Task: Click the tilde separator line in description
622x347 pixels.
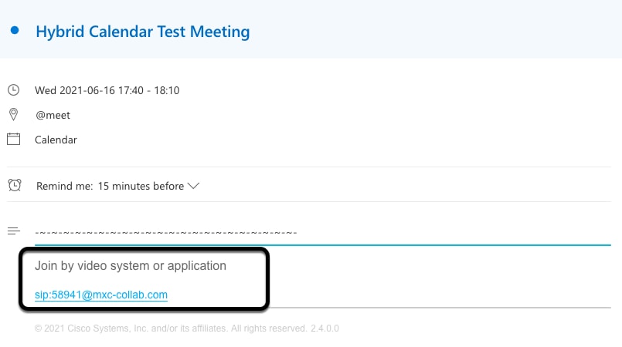Action: (166, 232)
